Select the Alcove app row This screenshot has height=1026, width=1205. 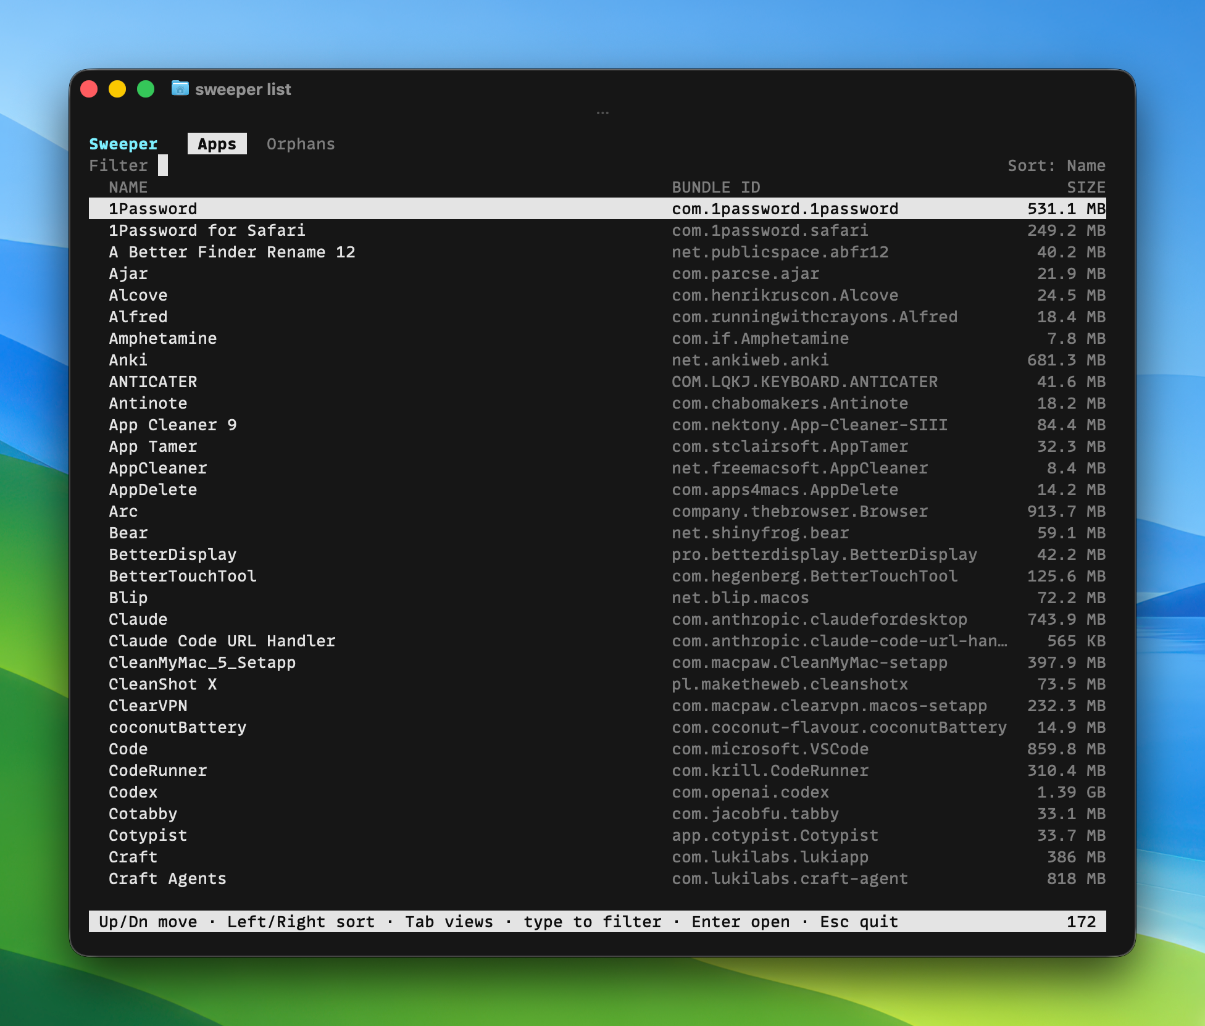pyautogui.click(x=597, y=295)
